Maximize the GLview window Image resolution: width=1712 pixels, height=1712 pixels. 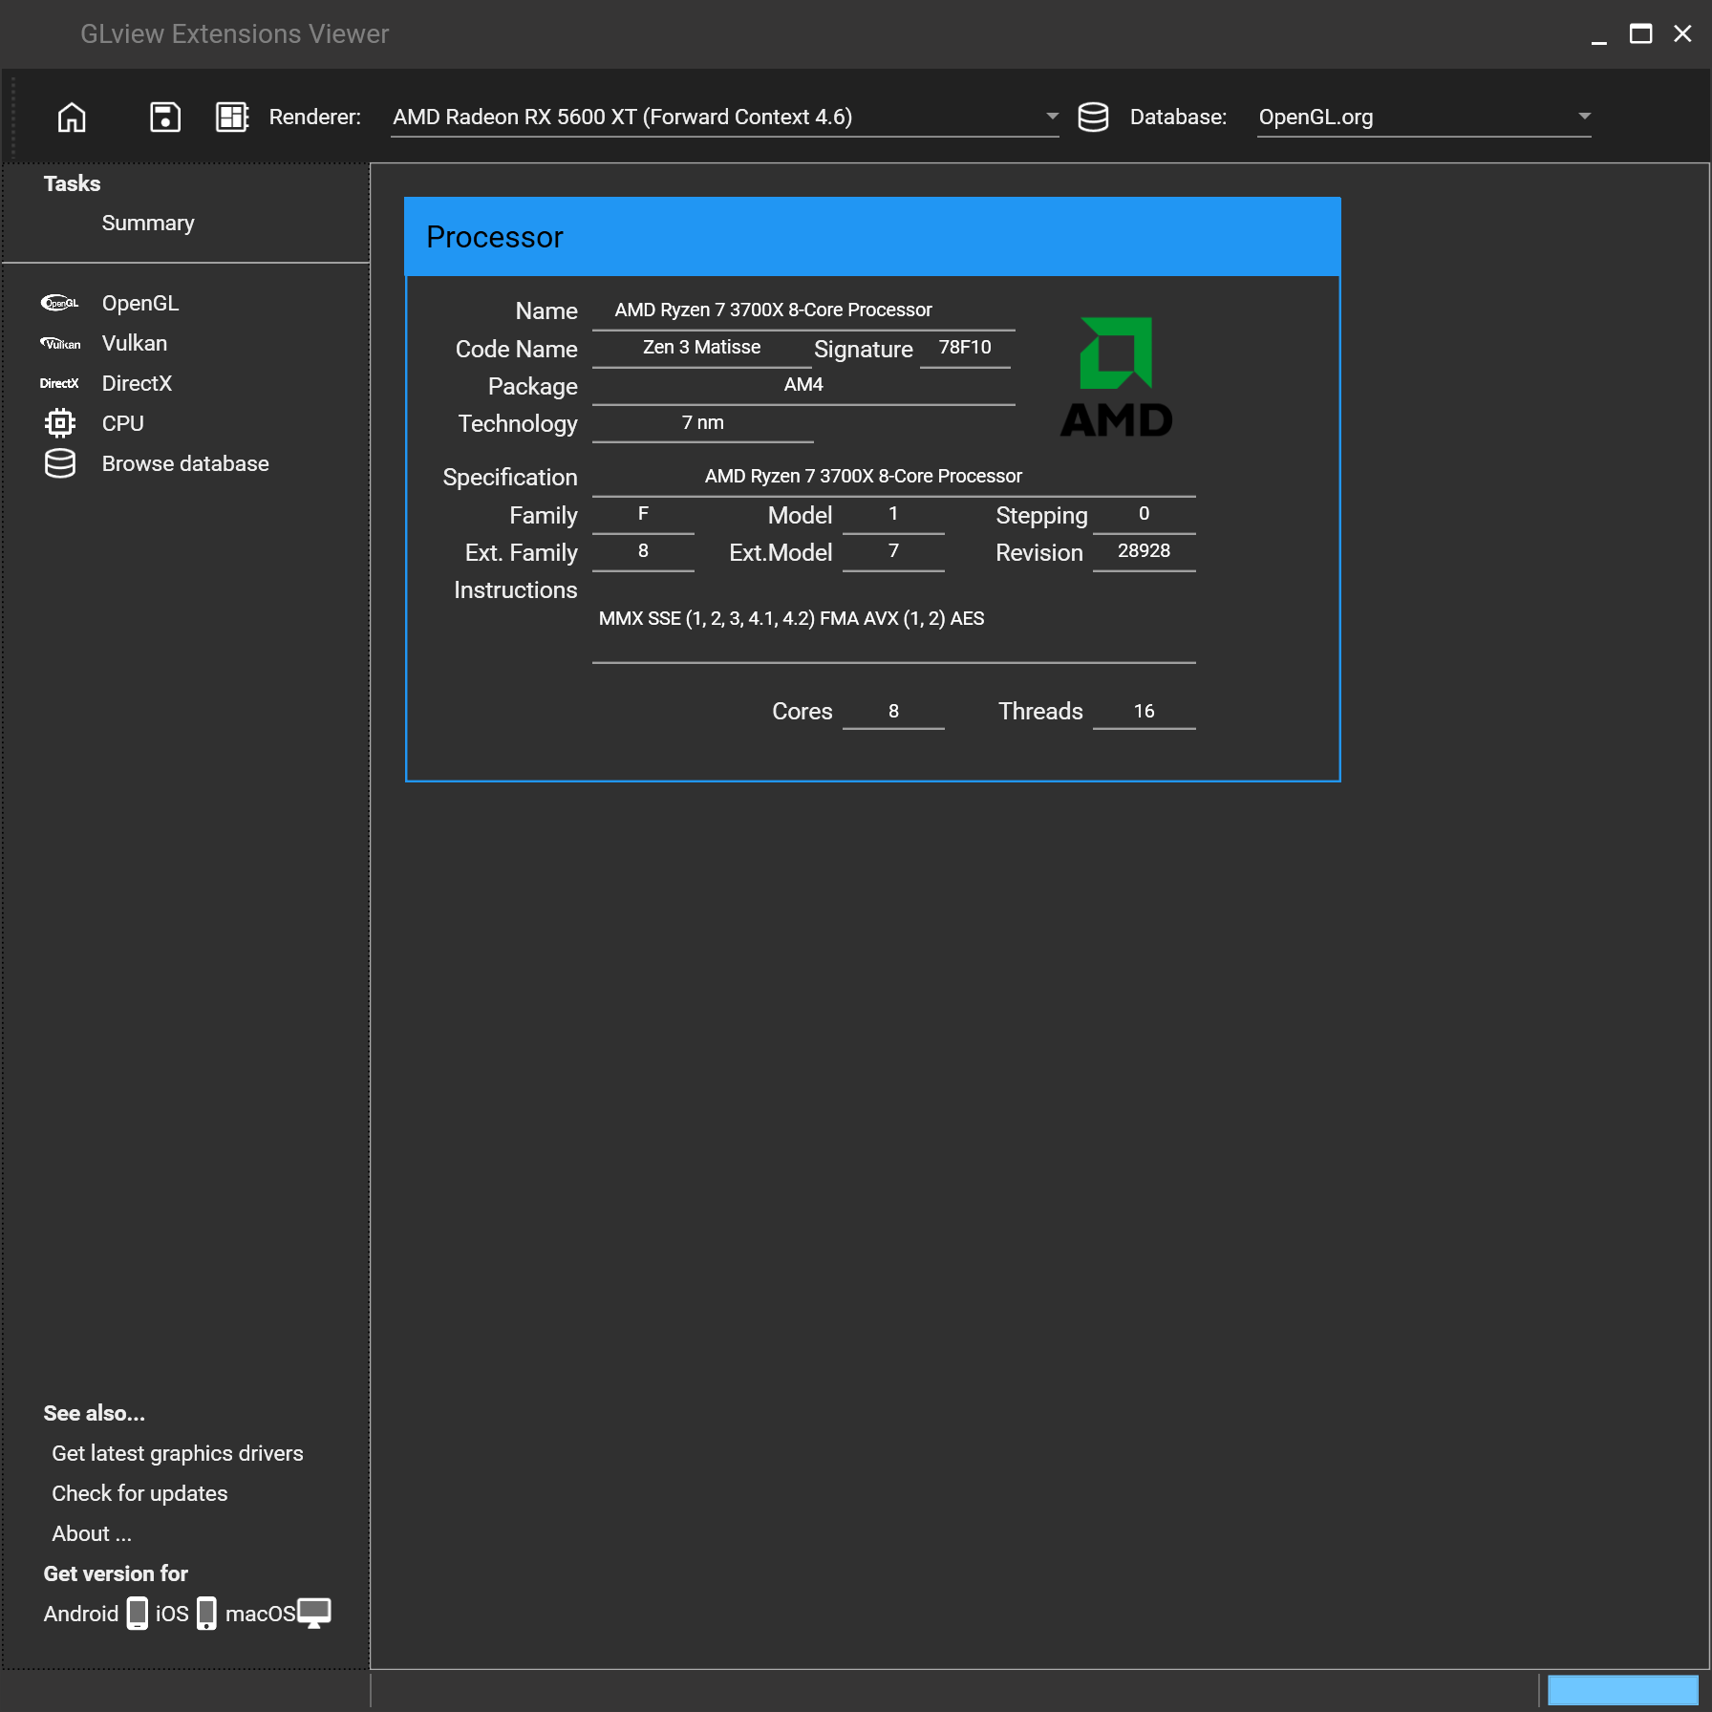pos(1641,34)
